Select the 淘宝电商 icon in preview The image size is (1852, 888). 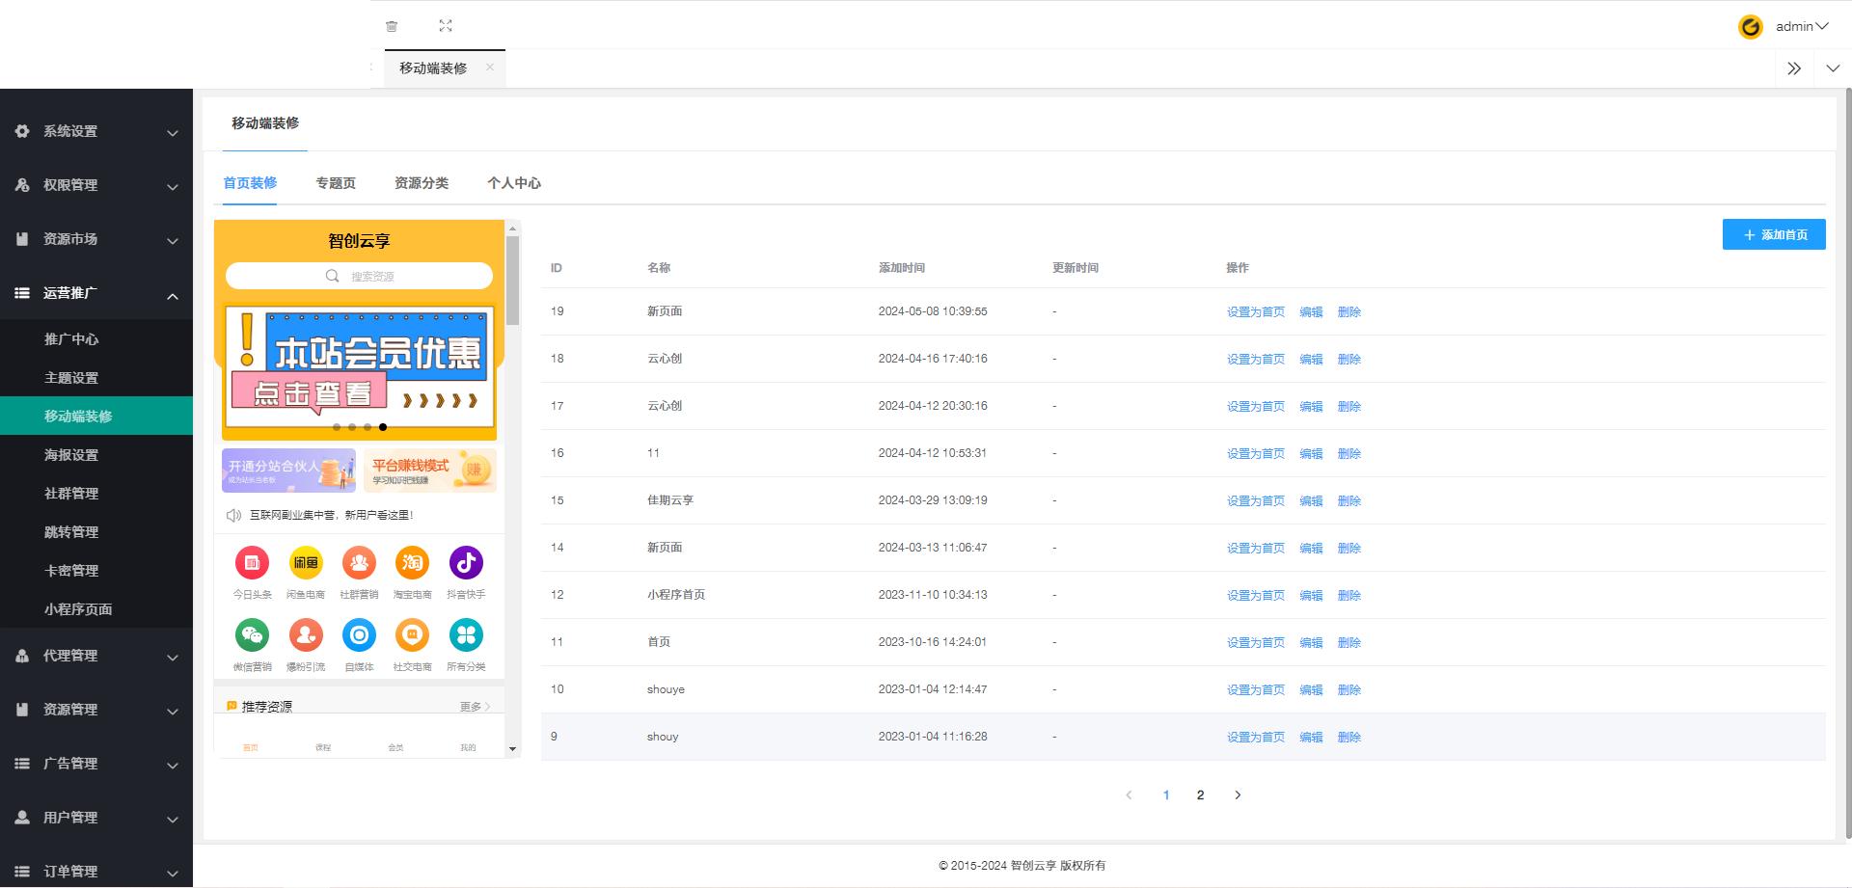pyautogui.click(x=412, y=563)
